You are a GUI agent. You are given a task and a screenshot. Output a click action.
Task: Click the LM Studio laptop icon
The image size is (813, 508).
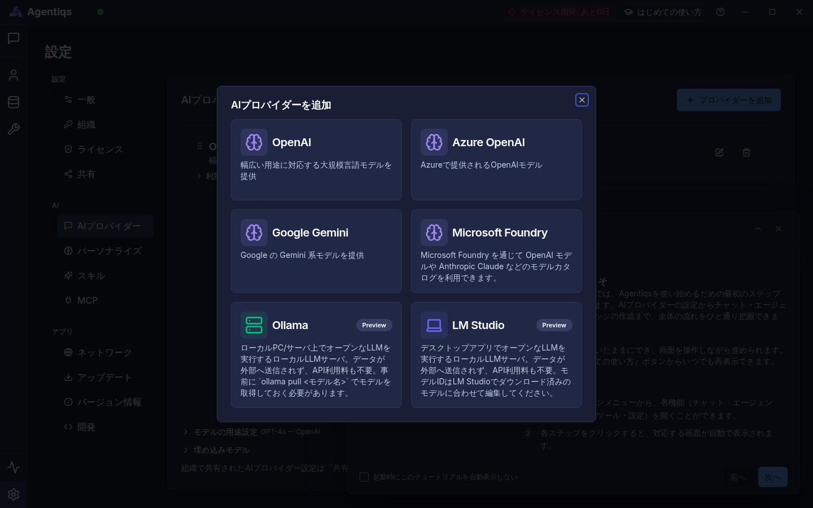[x=434, y=325]
